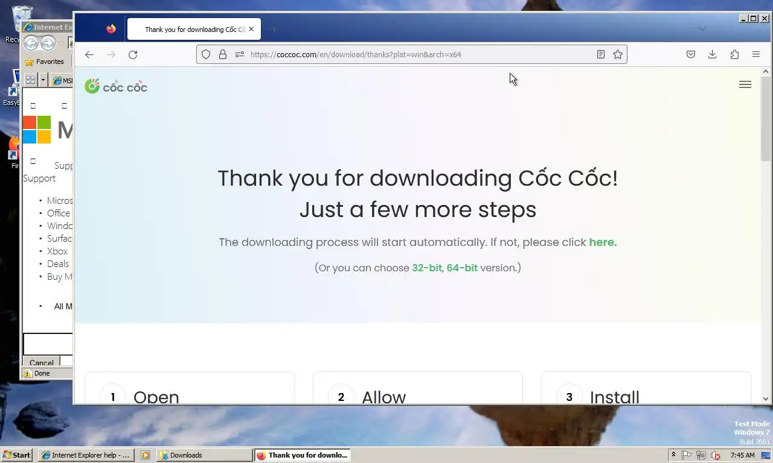Viewport: 773px width, 463px height.
Task: Choose the 32-bit version link
Action: tap(427, 268)
